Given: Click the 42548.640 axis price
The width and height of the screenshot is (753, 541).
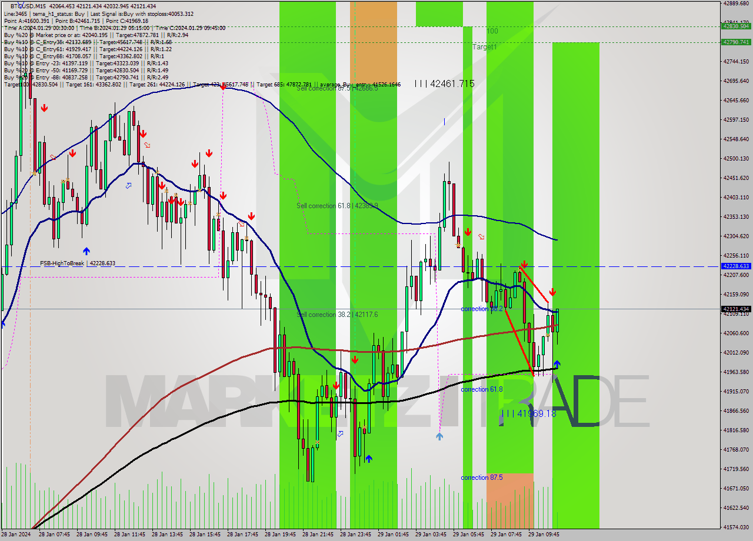Looking at the screenshot, I should 736,139.
